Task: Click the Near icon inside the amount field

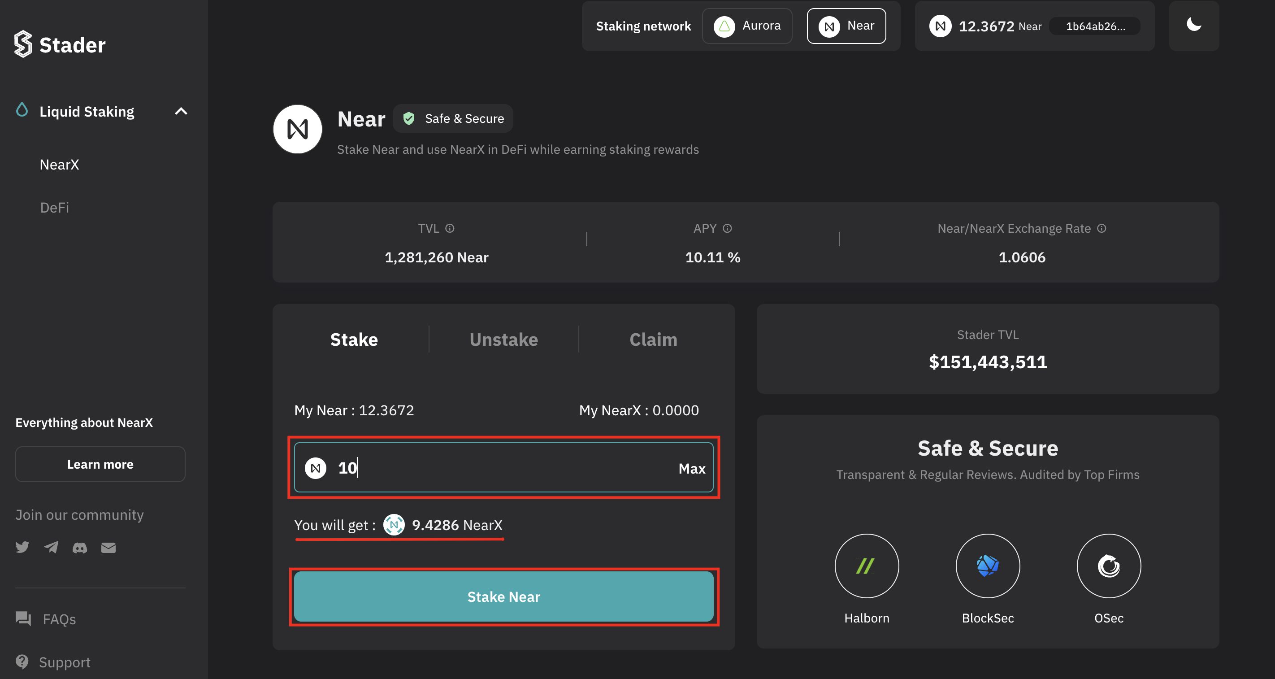Action: (x=316, y=468)
